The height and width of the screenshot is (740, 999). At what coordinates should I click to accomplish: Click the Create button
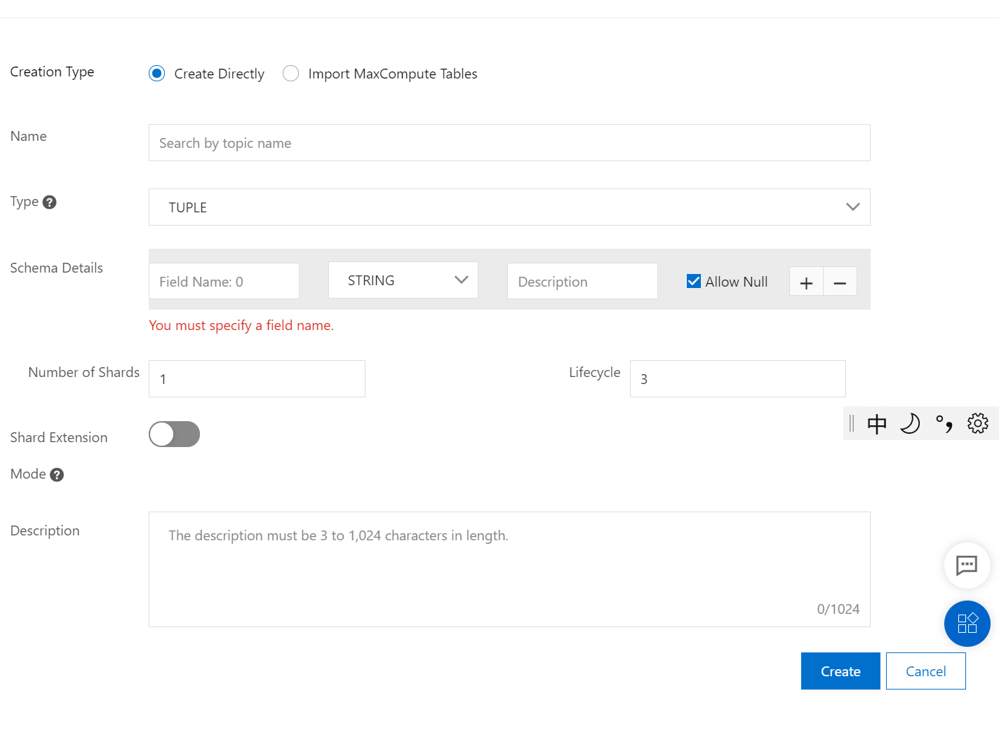click(840, 671)
